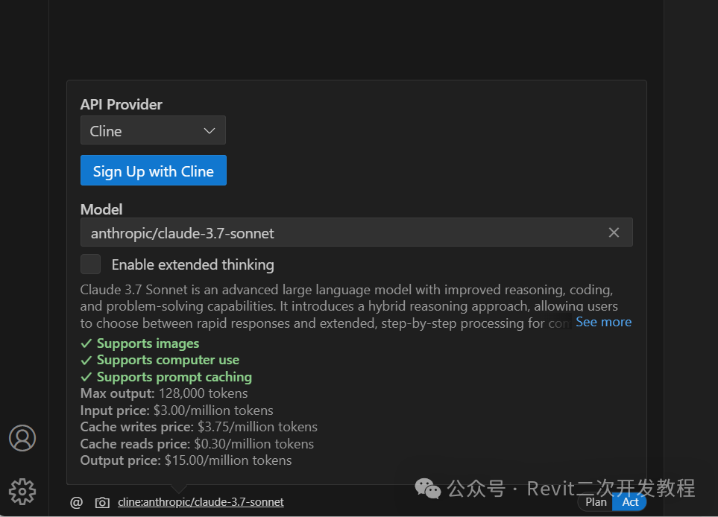
Task: Click the Output price: $15.00/million tokens line
Action: click(186, 460)
